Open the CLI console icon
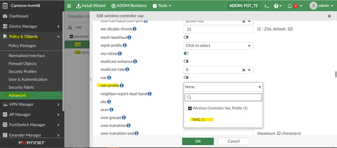Viewport: 337px width, 148px height. (267, 6)
